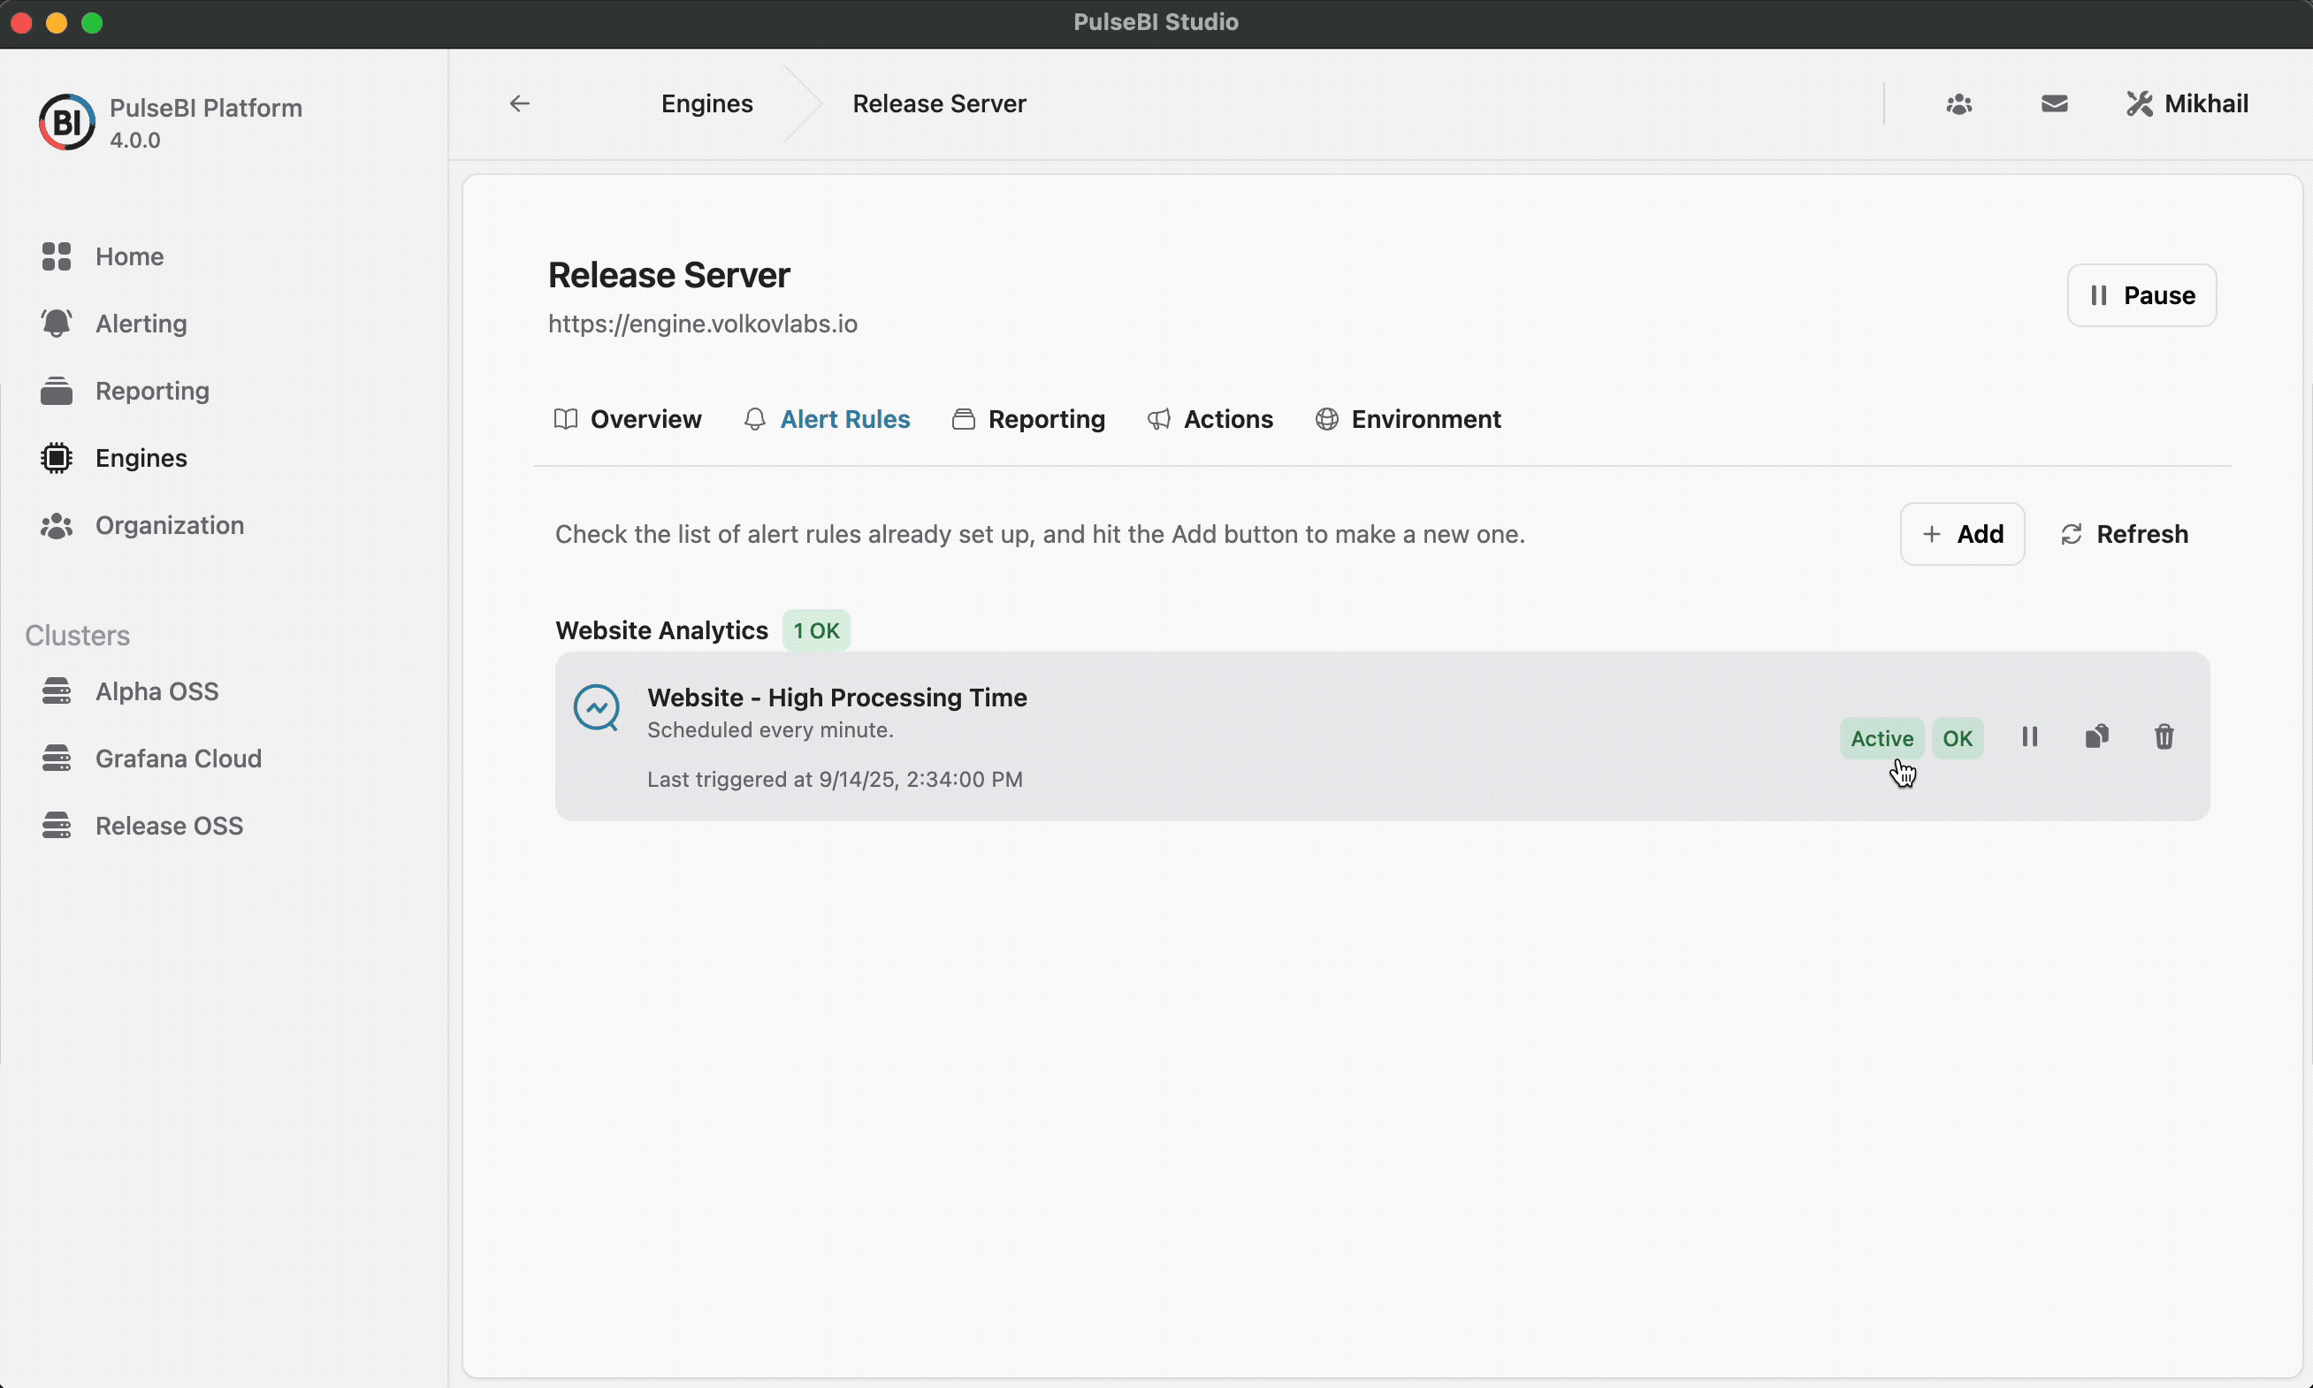The width and height of the screenshot is (2313, 1388).
Task: Pause the Release Server engine
Action: [x=2141, y=295]
